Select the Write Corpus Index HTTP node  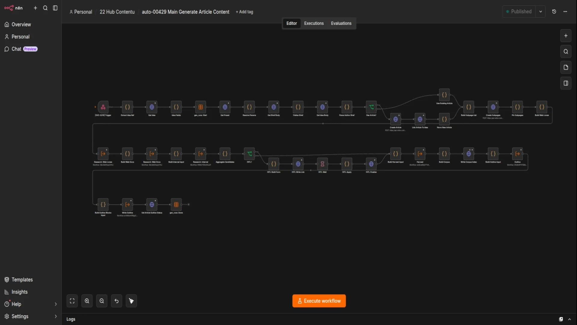pos(469,154)
